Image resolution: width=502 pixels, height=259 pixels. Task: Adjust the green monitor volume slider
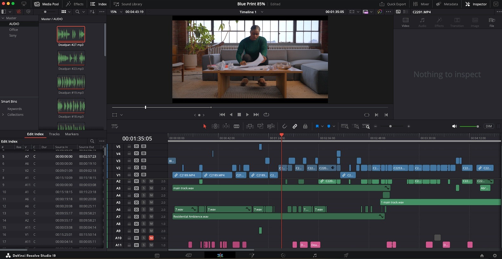(x=469, y=126)
